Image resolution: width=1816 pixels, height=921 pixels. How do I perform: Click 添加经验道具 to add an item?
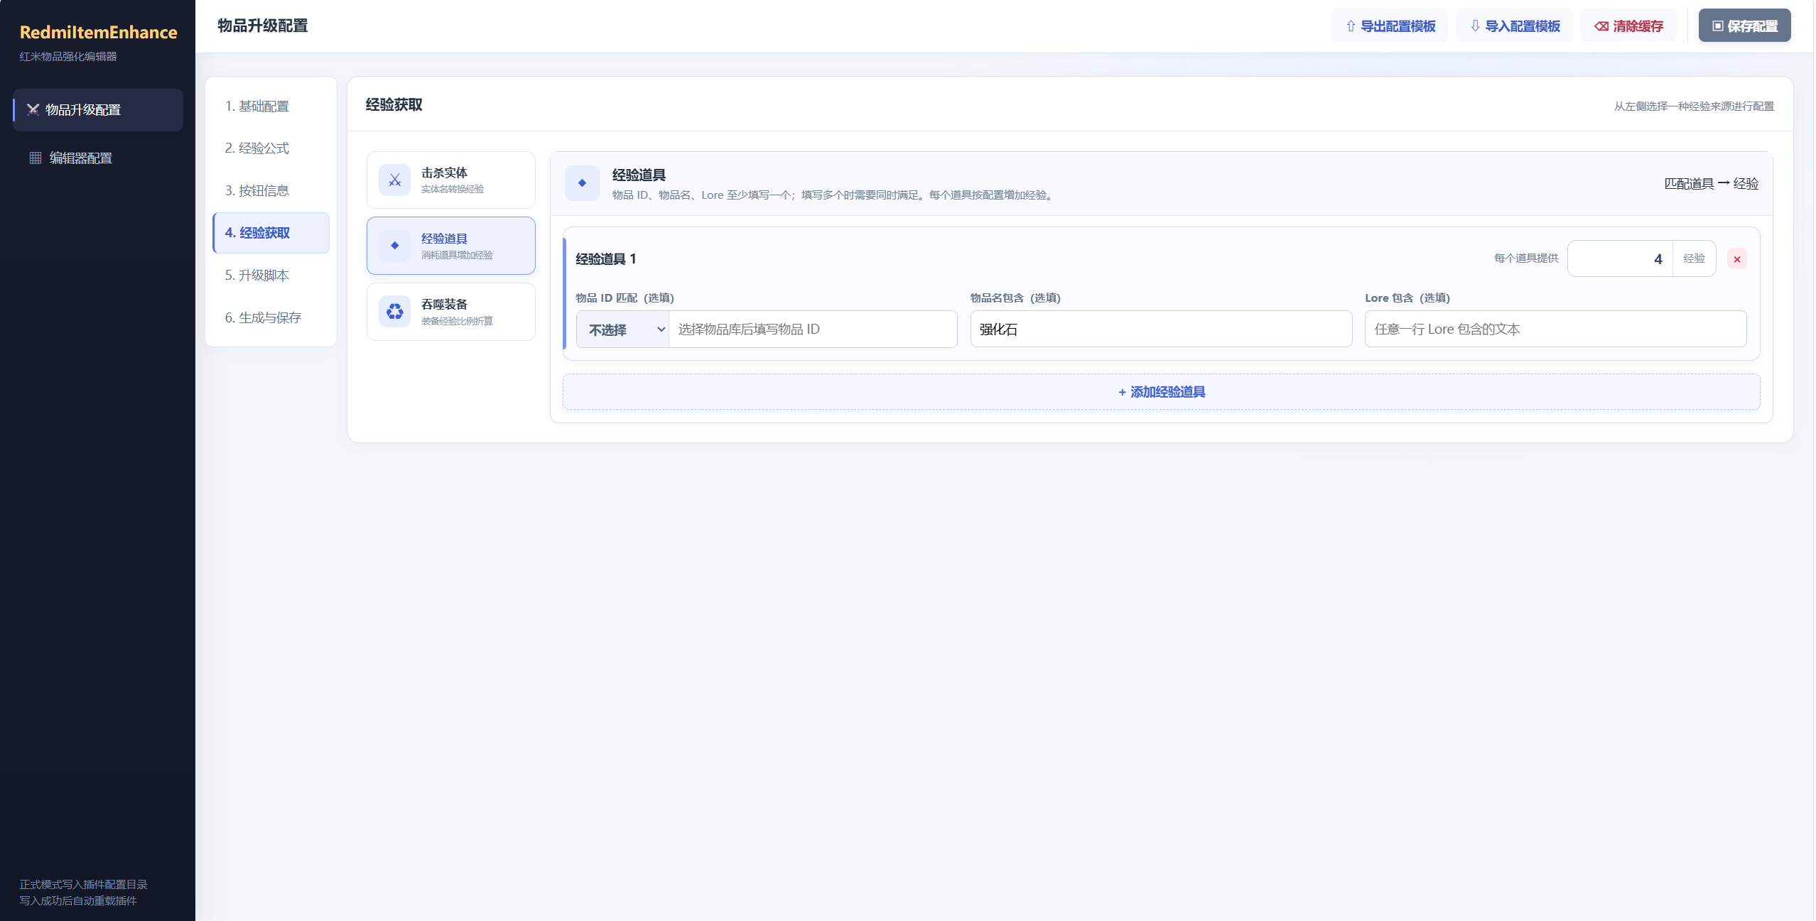(x=1161, y=392)
